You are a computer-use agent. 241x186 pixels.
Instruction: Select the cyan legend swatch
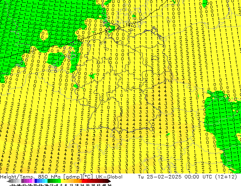(46, 181)
